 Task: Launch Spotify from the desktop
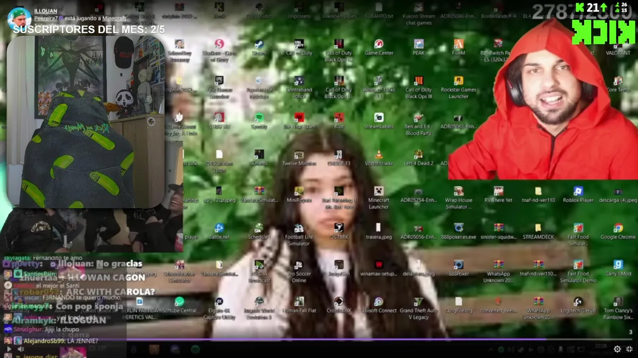tap(259, 121)
